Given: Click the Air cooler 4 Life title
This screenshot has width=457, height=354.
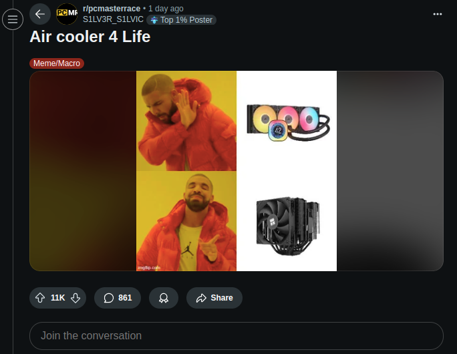Looking at the screenshot, I should 90,37.
